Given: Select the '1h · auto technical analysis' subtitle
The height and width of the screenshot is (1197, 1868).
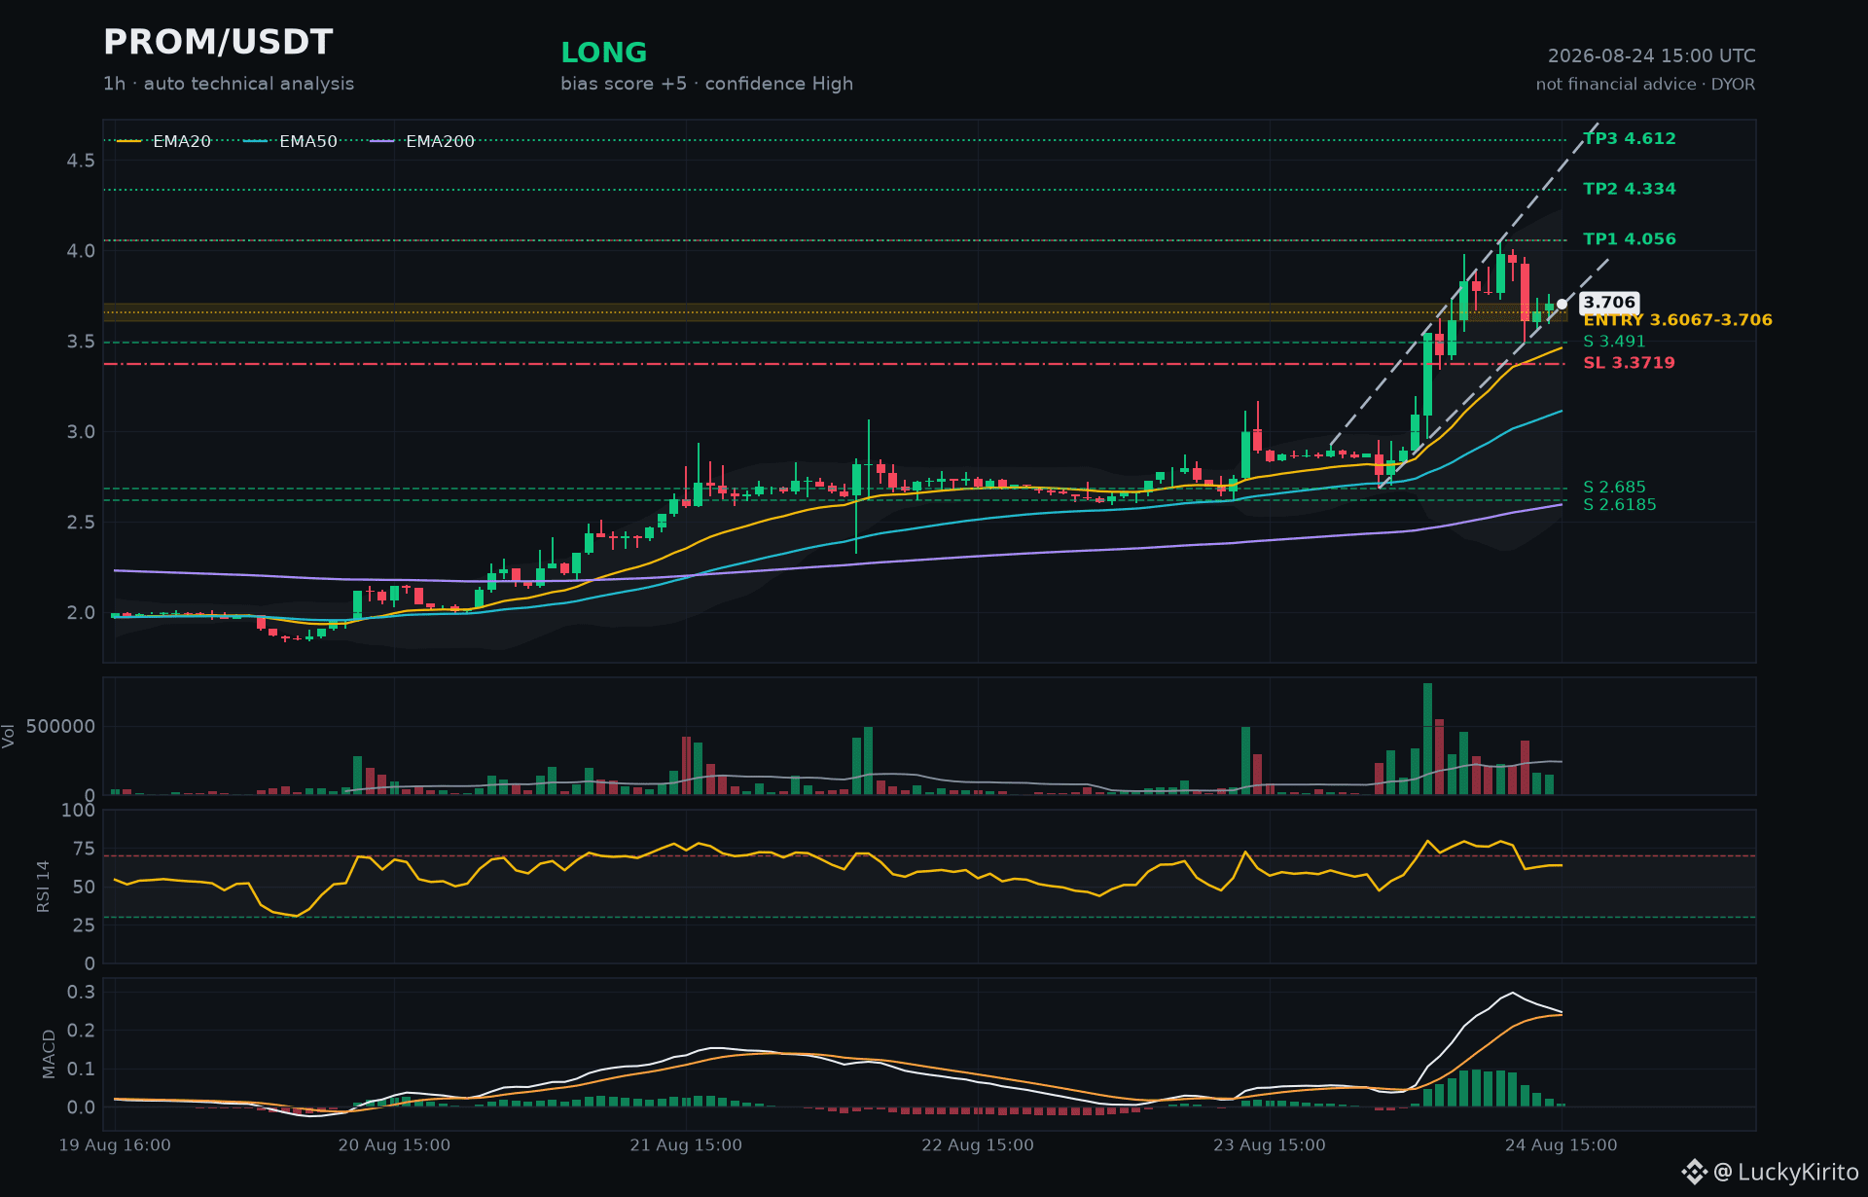Looking at the screenshot, I should 229,84.
